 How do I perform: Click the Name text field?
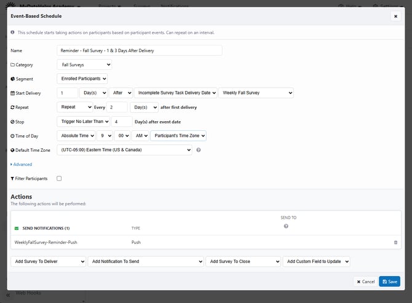(x=139, y=50)
